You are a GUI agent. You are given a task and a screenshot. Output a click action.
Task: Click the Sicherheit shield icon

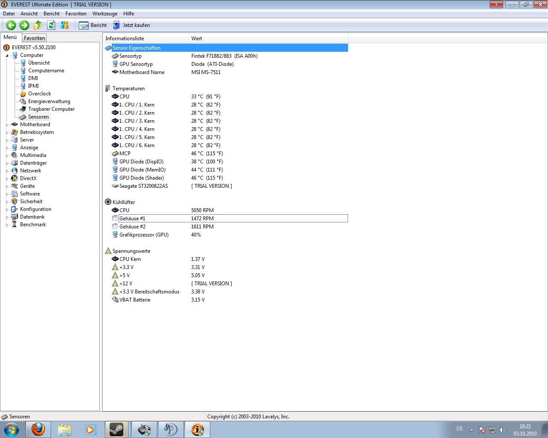pyautogui.click(x=15, y=201)
